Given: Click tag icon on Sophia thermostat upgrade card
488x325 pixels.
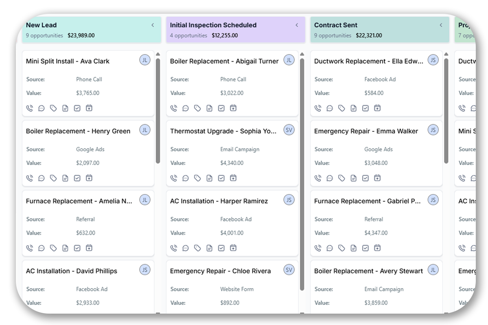Looking at the screenshot, I should pyautogui.click(x=197, y=178).
